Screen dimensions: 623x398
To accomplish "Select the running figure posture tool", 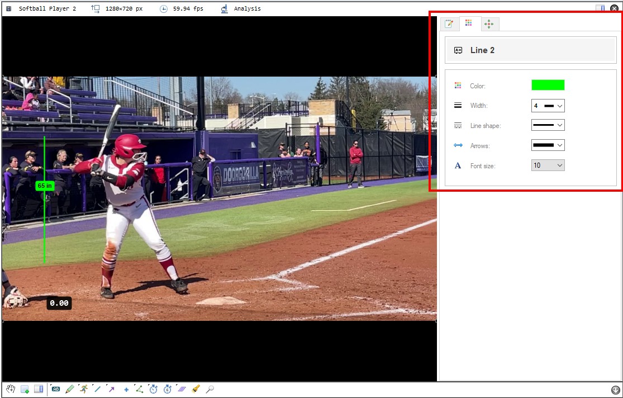I will (x=83, y=389).
